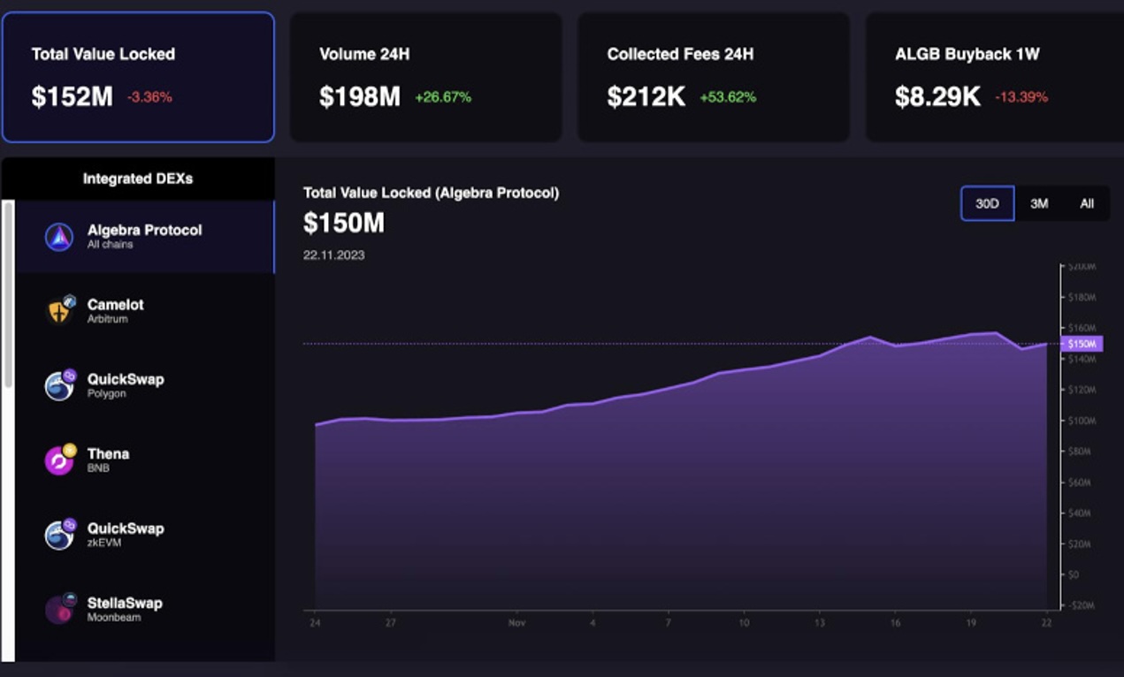Click the Integrated DEXs header
This screenshot has height=677, width=1124.
point(138,179)
